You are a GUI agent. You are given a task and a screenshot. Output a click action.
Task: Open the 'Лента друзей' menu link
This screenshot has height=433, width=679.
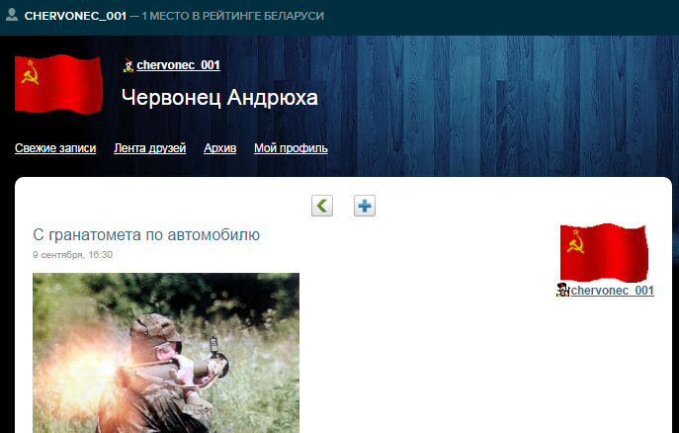150,148
